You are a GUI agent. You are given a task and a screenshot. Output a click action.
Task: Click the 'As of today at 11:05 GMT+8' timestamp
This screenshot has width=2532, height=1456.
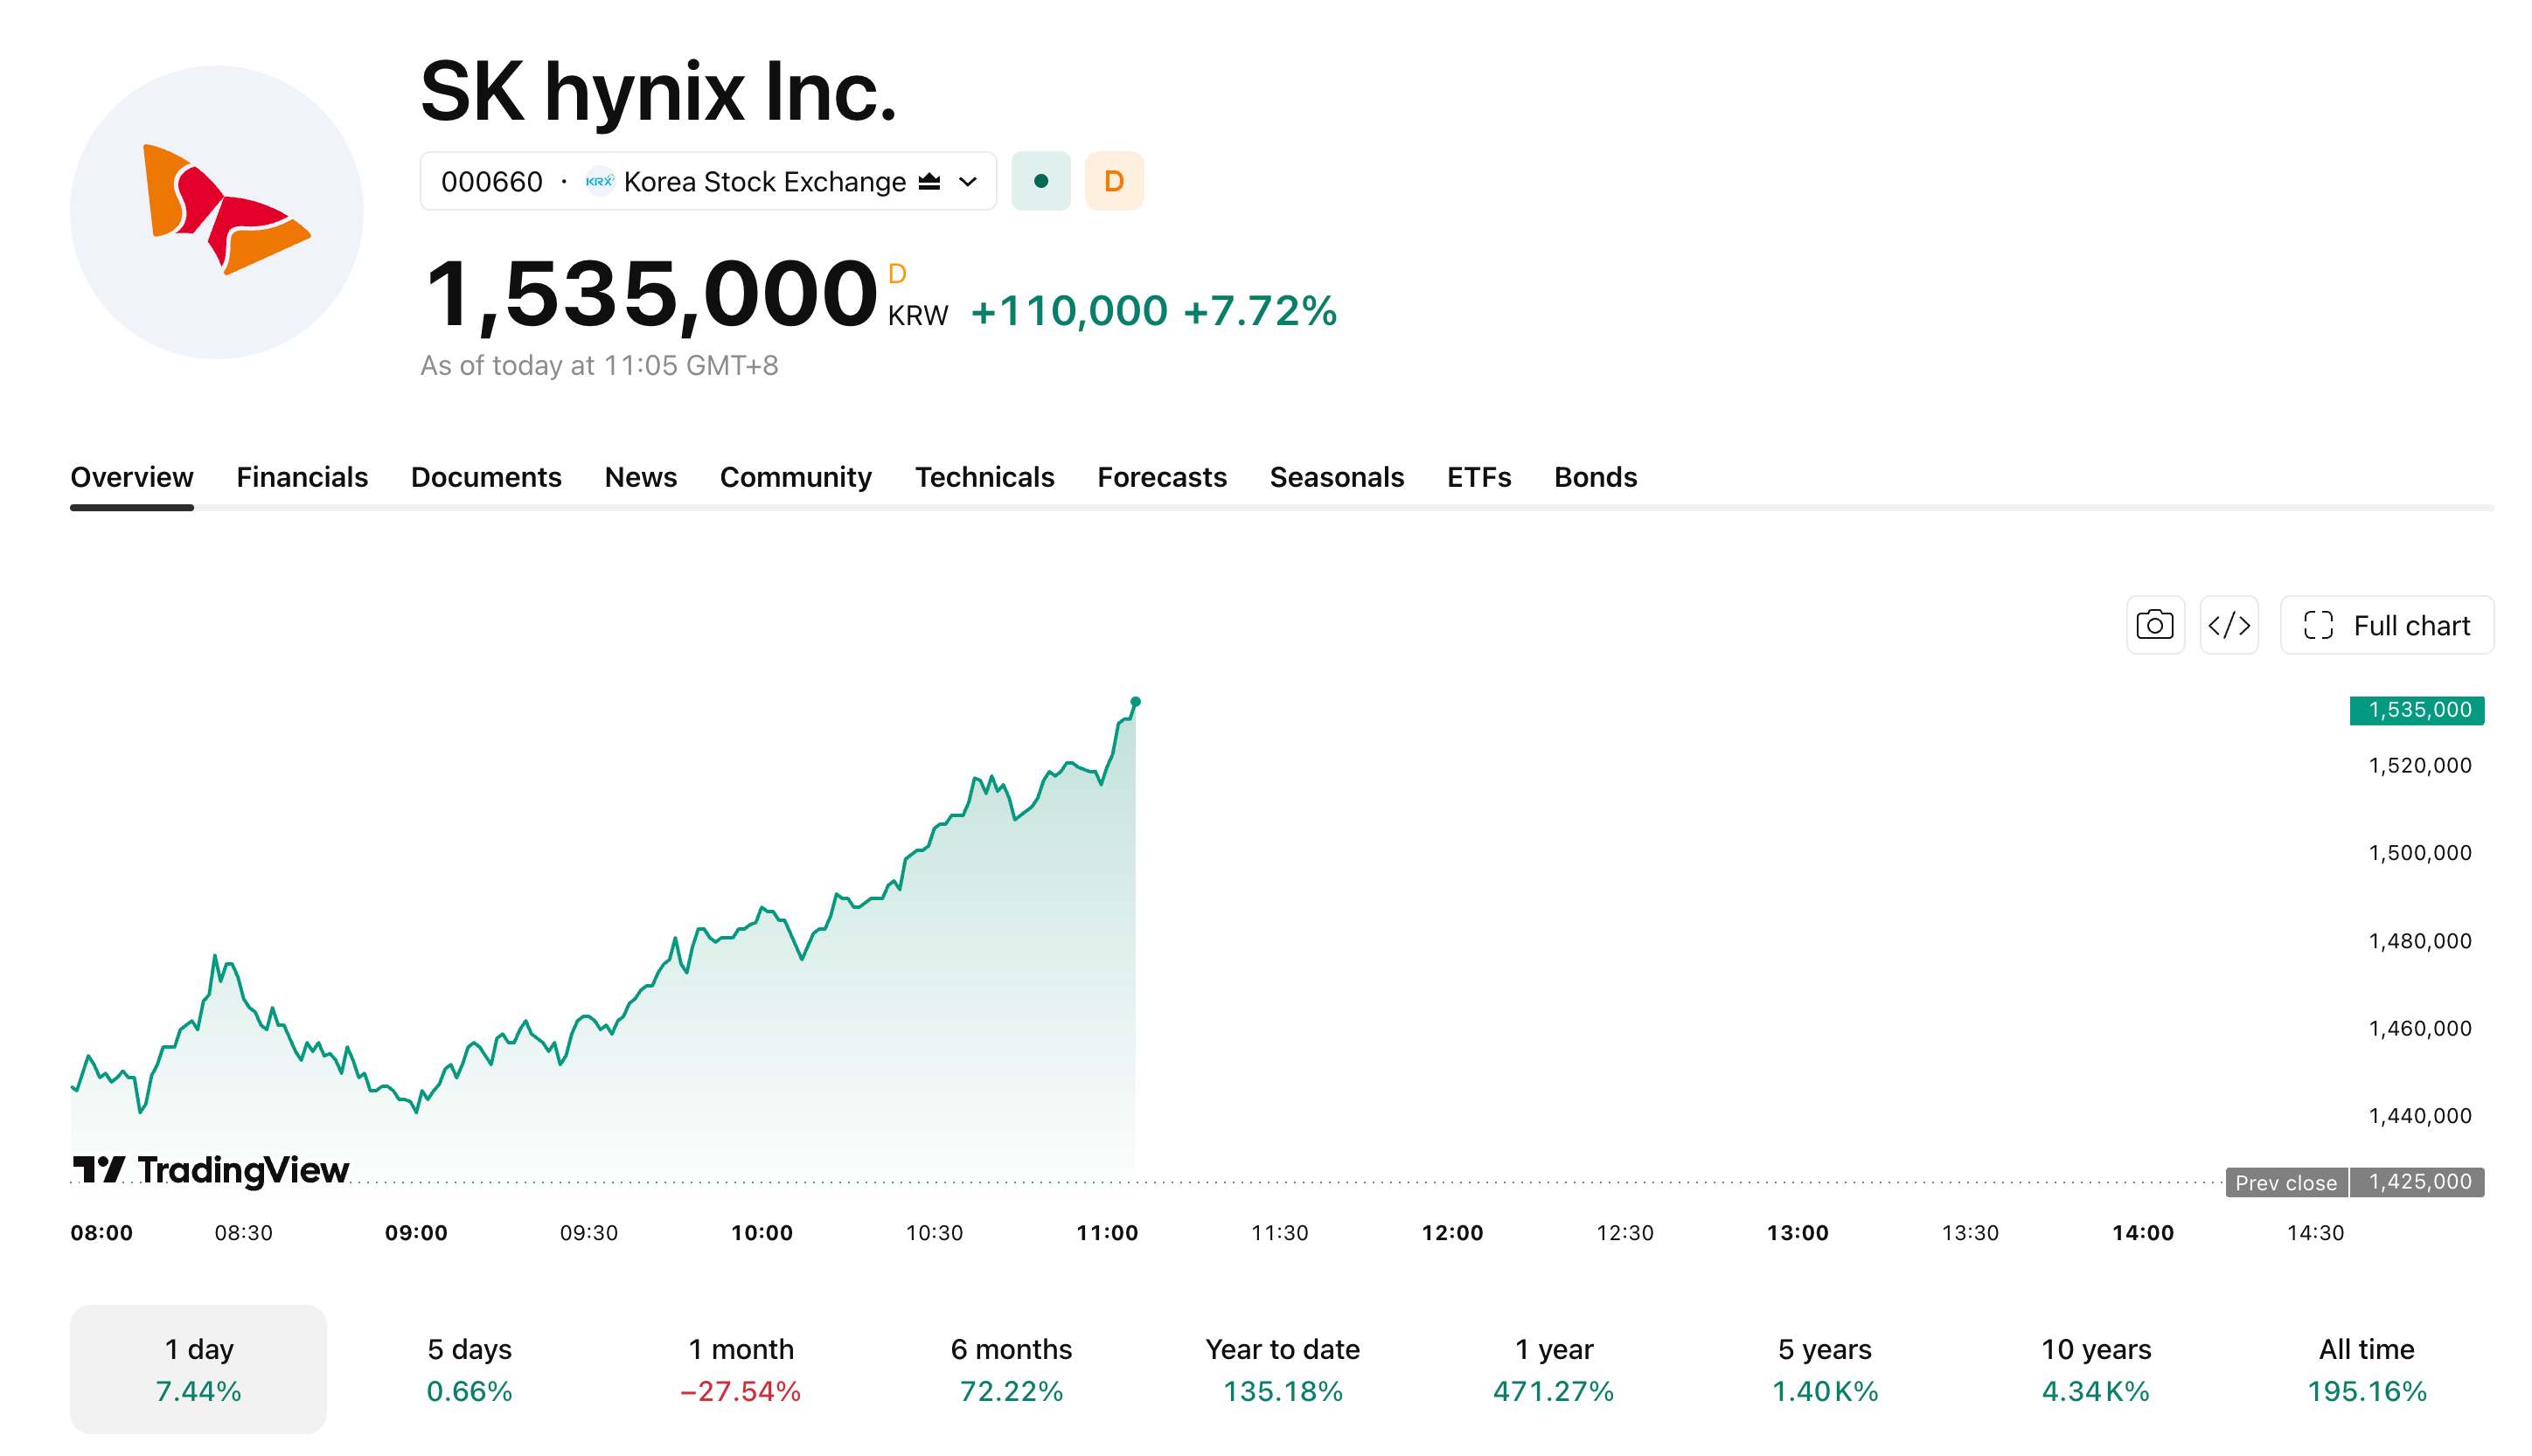pyautogui.click(x=598, y=366)
